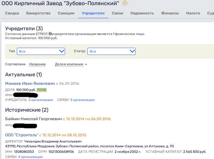Go to the Налоги tab
214x159 pixels.
click(x=193, y=13)
